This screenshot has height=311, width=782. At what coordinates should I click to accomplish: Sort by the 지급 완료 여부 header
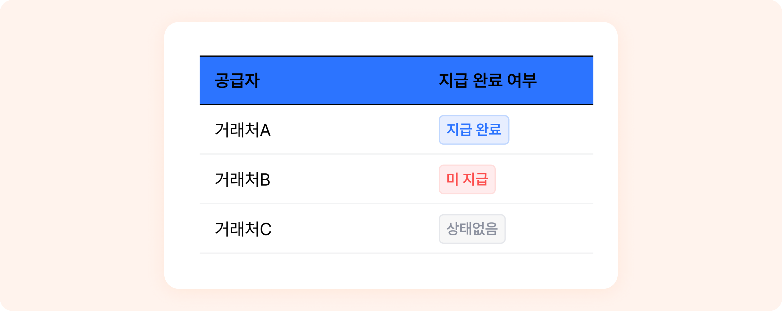[488, 80]
